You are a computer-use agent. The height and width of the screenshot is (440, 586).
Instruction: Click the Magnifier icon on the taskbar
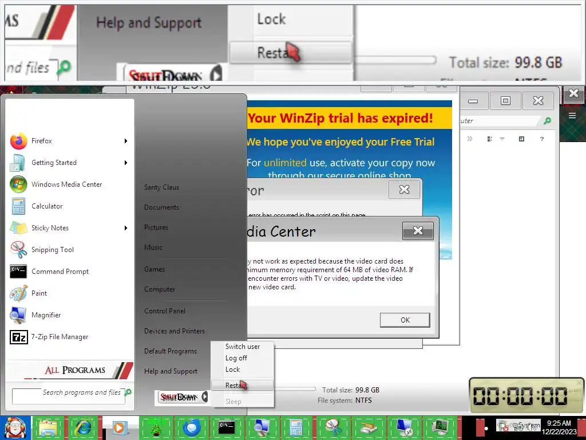[262, 427]
